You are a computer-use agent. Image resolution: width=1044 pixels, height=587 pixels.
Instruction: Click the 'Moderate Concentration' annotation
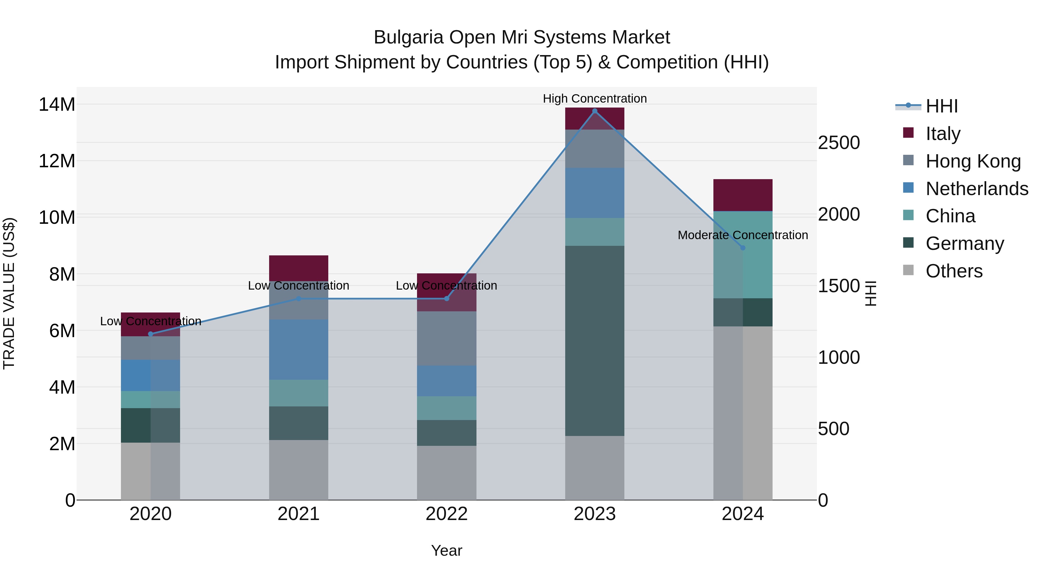[x=743, y=235]
